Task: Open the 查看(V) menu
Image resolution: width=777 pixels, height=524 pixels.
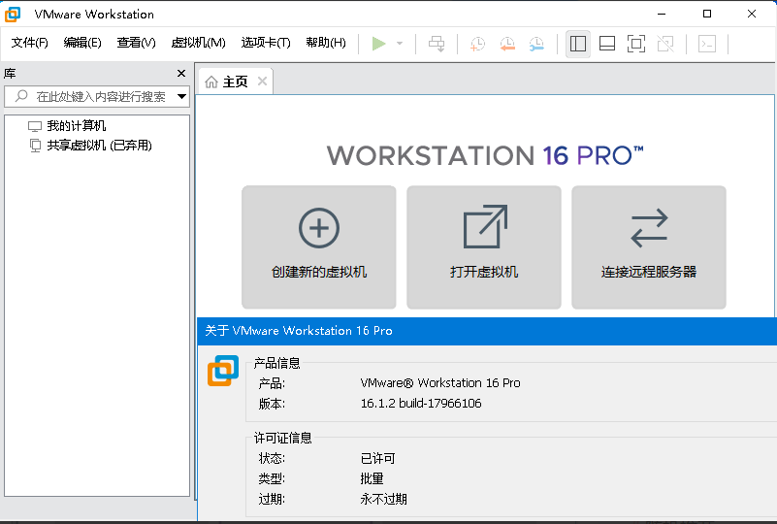Action: [136, 43]
